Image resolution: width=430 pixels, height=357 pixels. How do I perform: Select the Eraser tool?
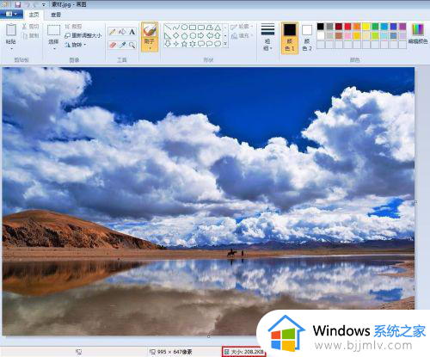[x=113, y=45]
